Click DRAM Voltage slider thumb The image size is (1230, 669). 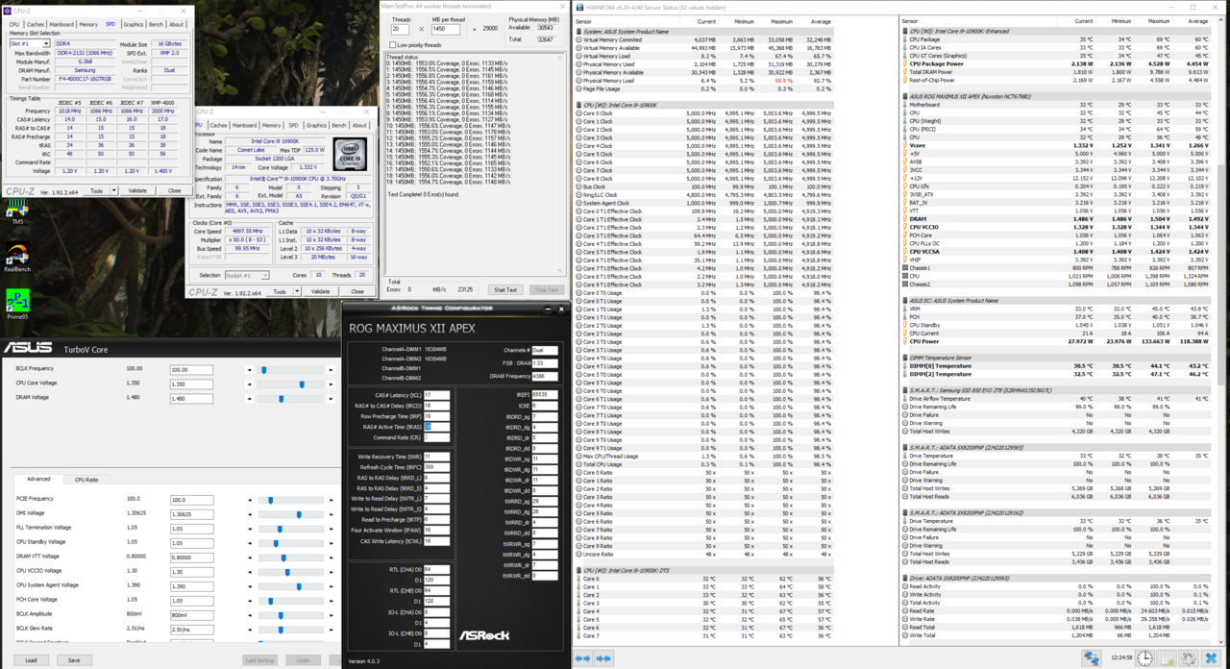point(281,398)
